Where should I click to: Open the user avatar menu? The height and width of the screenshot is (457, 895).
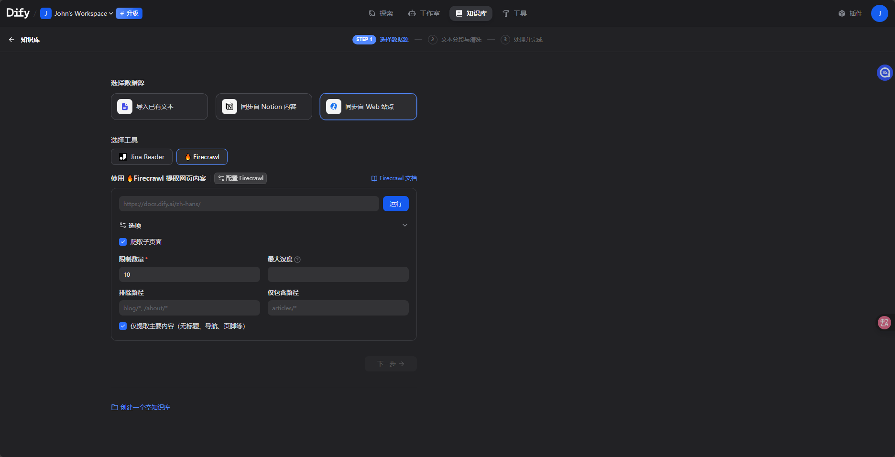pyautogui.click(x=879, y=13)
